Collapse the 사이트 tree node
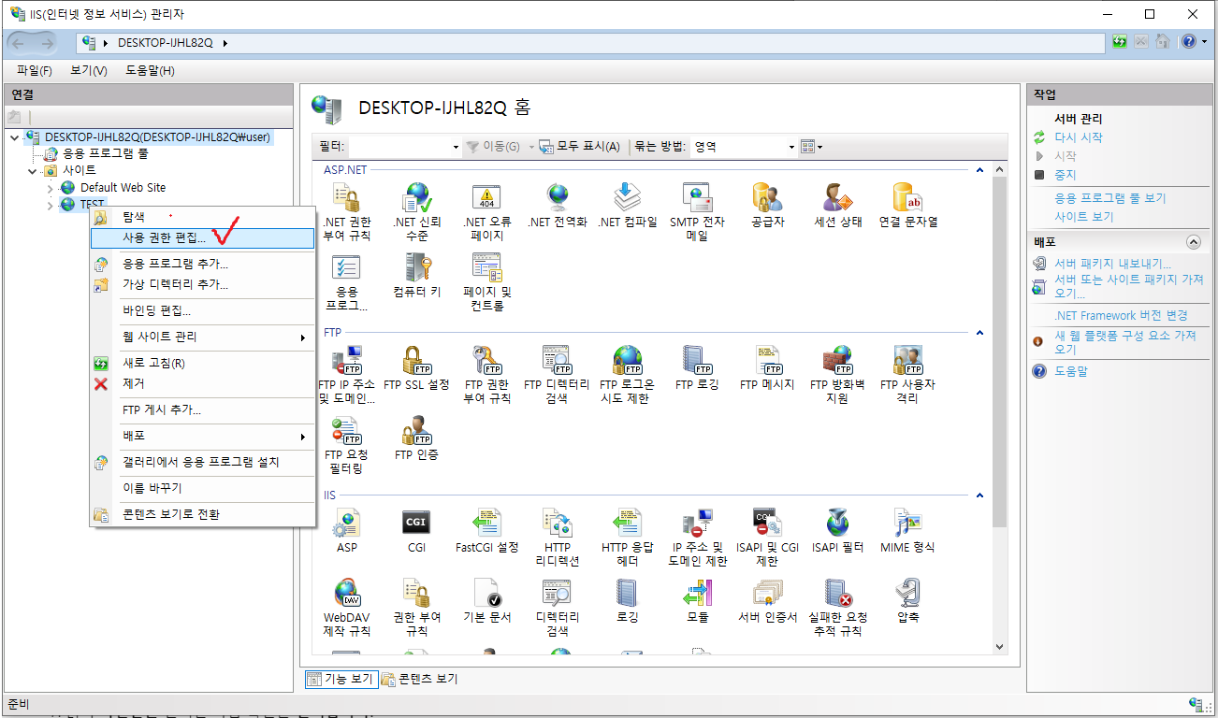 point(32,170)
